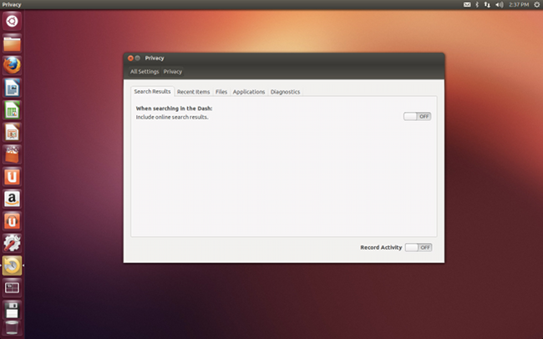Open the mail envelope messaging indicator
Image resolution: width=543 pixels, height=339 pixels.
point(467,4)
